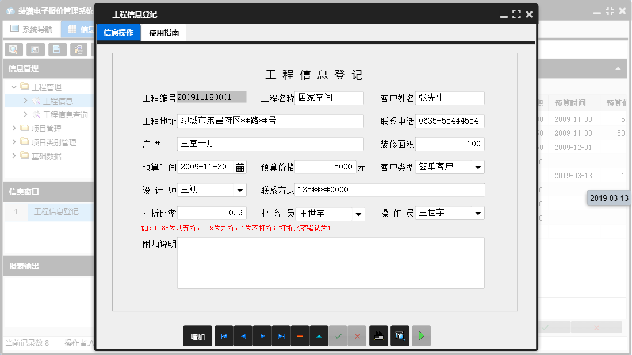Click the red minus delete record icon
The height and width of the screenshot is (355, 632).
[300, 336]
